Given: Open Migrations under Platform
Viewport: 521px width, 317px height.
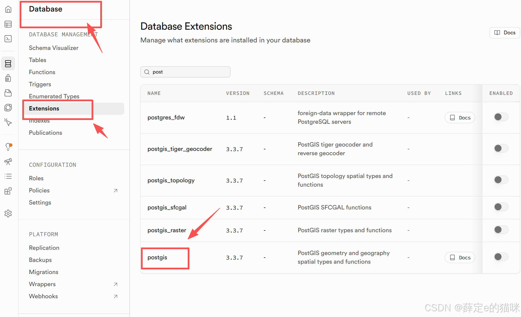Looking at the screenshot, I should point(44,272).
